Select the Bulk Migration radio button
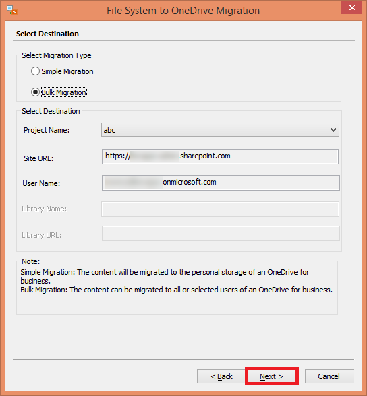This screenshot has height=396, width=367. (35, 92)
